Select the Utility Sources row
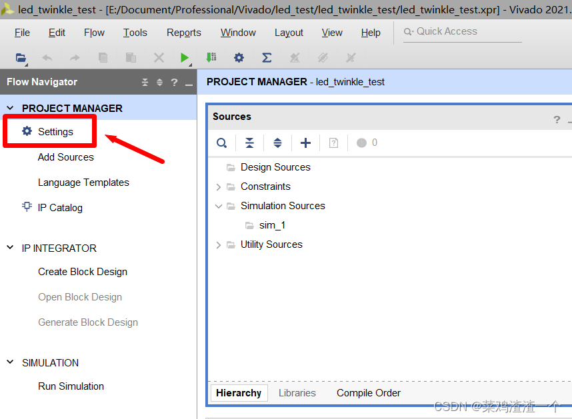Image resolution: width=572 pixels, height=419 pixels. [271, 244]
